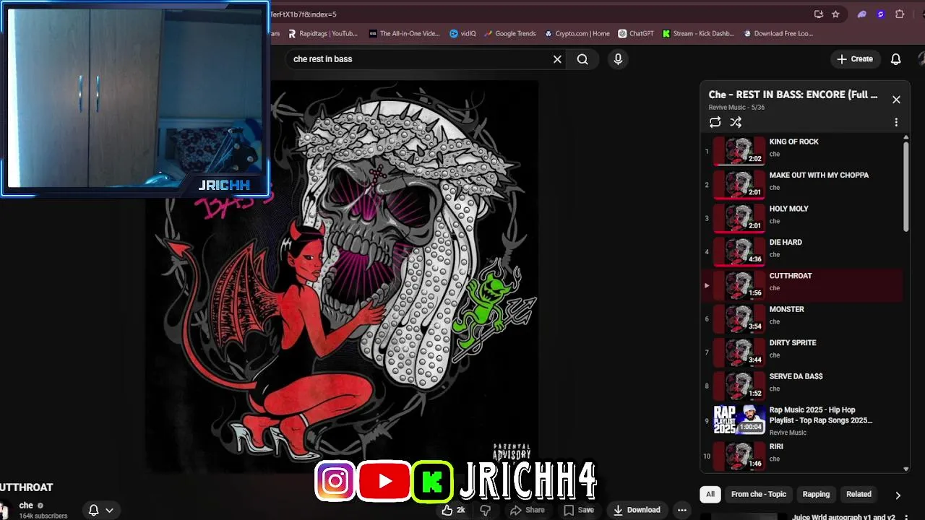Screen dimensions: 925x520
Task: Share the video
Action: click(528, 510)
